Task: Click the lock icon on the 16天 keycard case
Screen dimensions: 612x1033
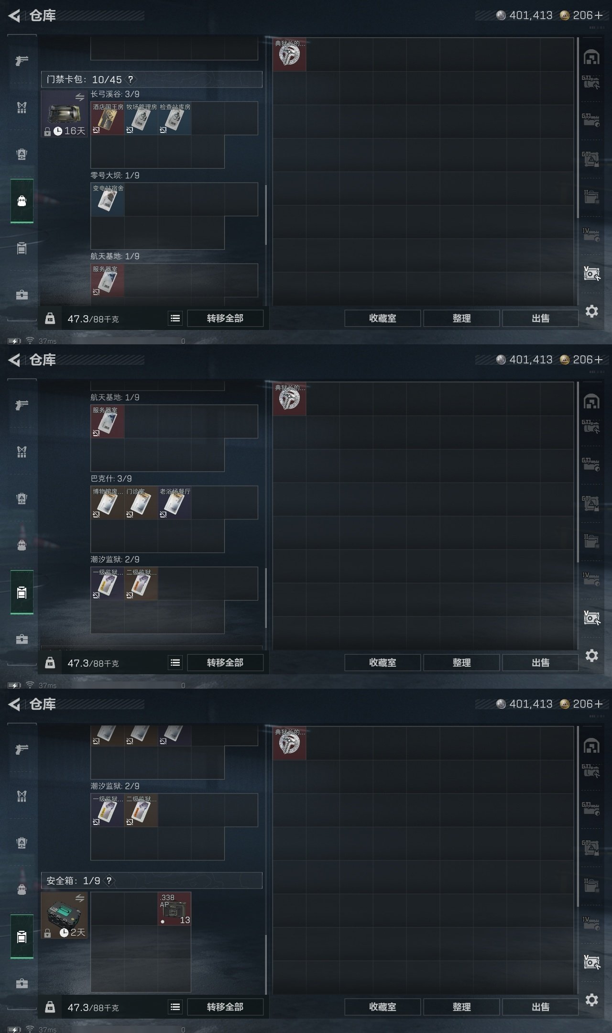Action: point(47,132)
